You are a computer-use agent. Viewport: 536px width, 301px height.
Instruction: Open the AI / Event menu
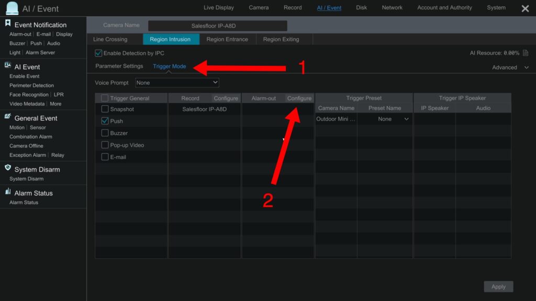click(x=329, y=7)
